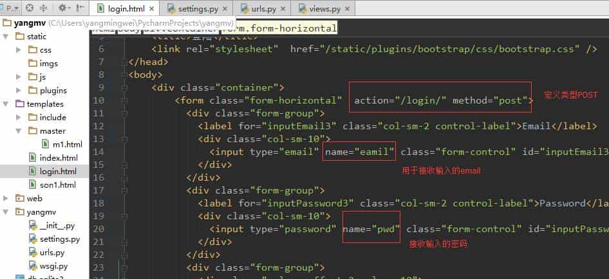The image size is (609, 279).
Task: Click line number 20 in the gutter
Action: (99, 229)
